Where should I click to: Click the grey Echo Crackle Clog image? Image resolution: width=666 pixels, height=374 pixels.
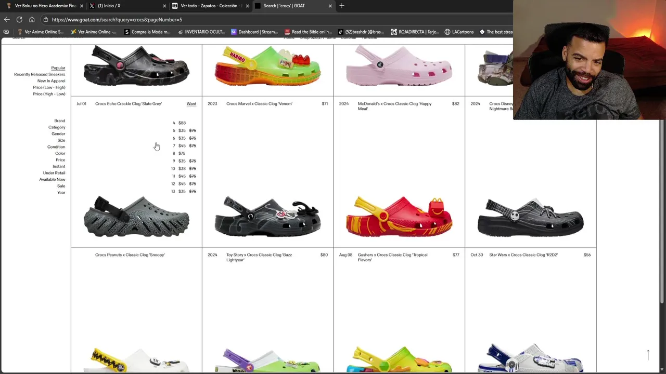pos(136,217)
